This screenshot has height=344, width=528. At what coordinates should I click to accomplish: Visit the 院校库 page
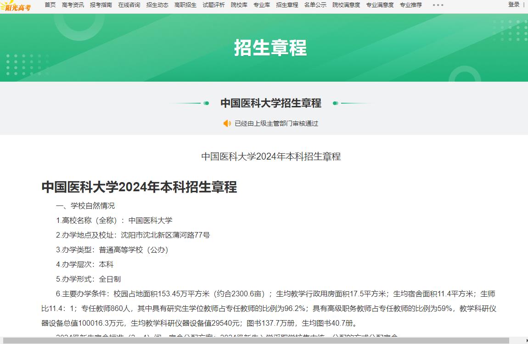239,5
